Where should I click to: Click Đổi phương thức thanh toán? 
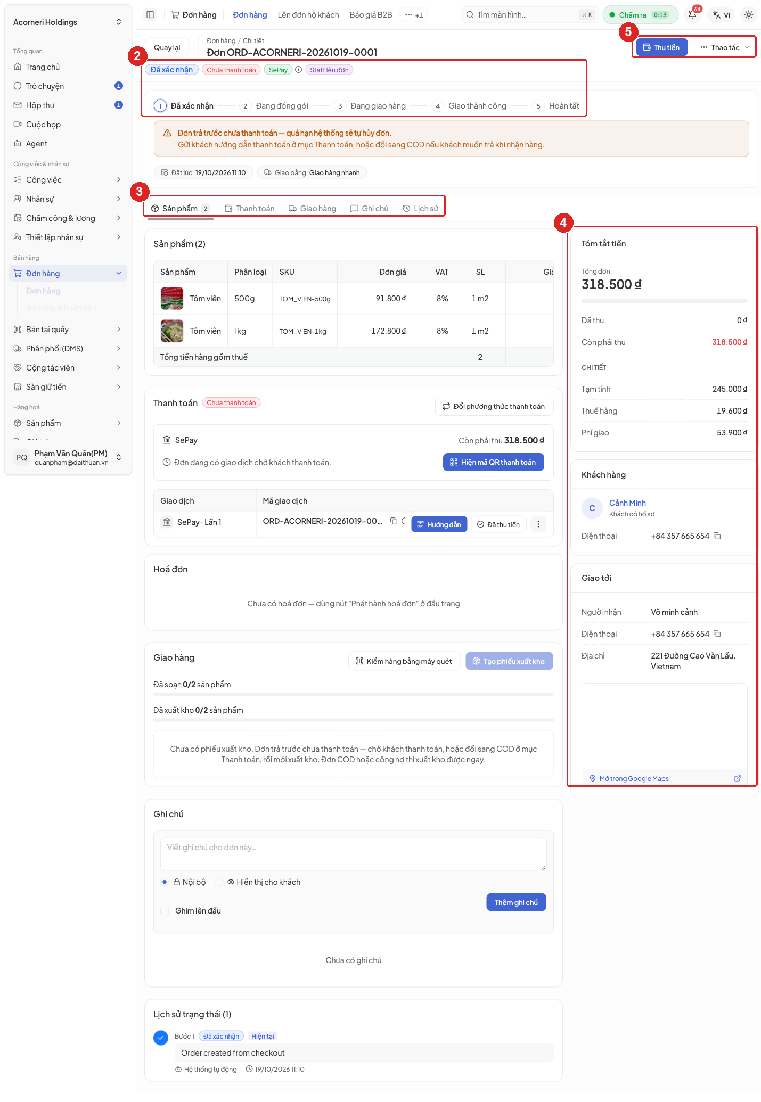point(494,406)
